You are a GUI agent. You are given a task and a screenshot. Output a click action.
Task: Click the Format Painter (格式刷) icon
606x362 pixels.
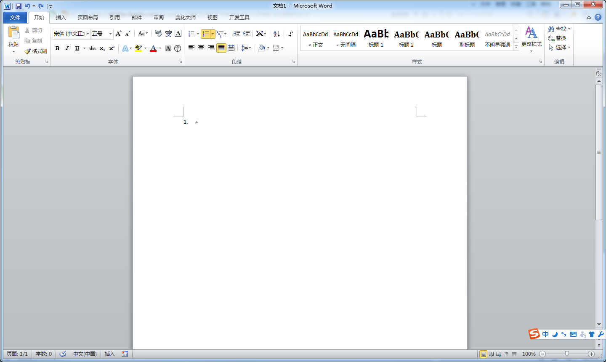pyautogui.click(x=35, y=51)
